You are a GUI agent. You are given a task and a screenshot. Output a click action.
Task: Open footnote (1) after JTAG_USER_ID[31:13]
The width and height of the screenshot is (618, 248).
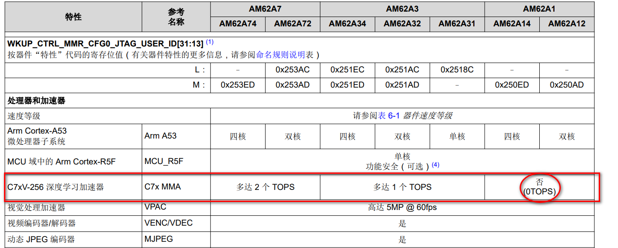click(x=209, y=42)
